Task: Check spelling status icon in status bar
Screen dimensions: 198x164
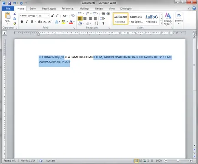Action: tap(41, 160)
